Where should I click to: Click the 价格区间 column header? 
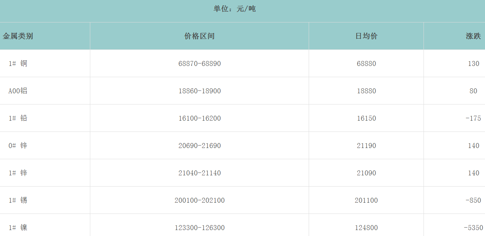click(x=199, y=36)
